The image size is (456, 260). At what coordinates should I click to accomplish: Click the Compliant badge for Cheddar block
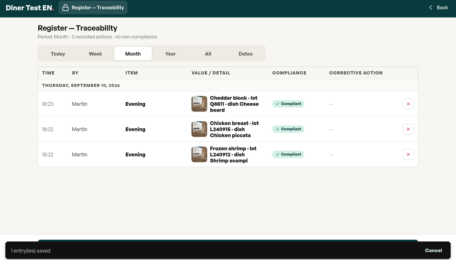[x=288, y=104]
